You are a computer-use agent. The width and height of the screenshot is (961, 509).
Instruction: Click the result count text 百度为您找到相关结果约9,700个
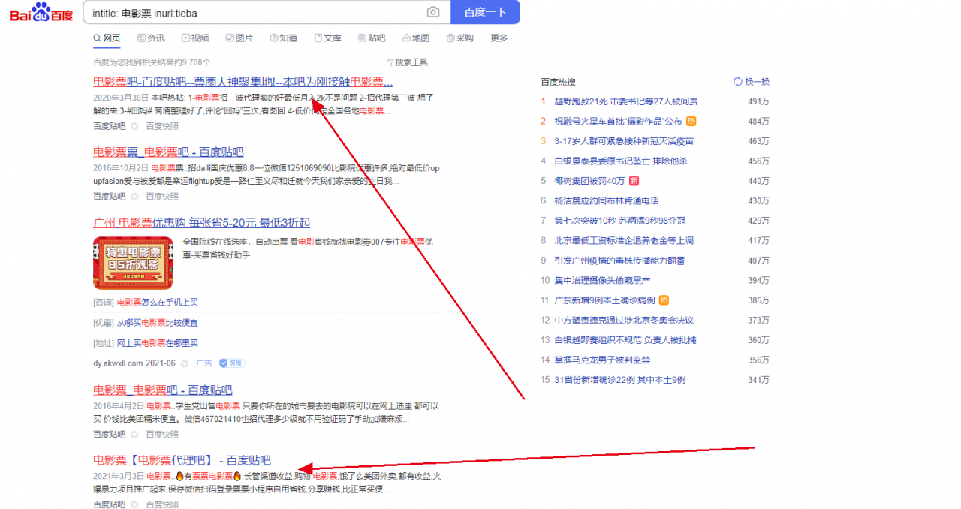click(152, 62)
